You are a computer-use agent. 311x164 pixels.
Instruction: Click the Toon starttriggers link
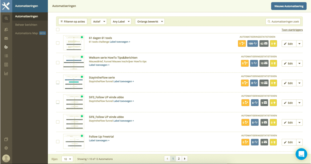point(292,30)
